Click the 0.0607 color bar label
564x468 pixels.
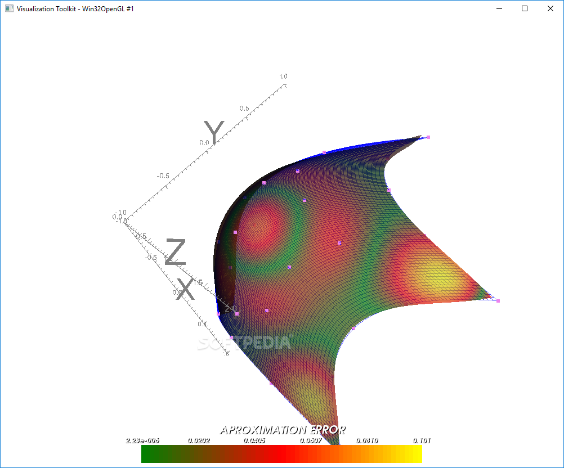tap(311, 440)
